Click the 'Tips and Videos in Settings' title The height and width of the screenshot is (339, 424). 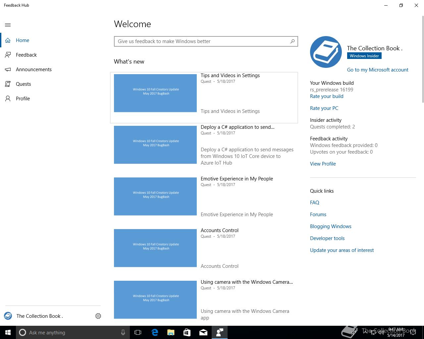pyautogui.click(x=230, y=75)
